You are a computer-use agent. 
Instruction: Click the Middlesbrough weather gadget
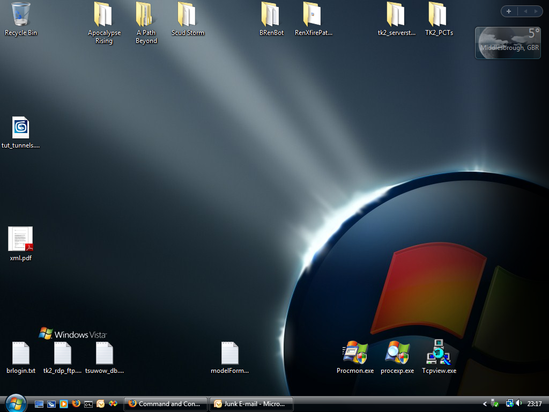pyautogui.click(x=507, y=43)
